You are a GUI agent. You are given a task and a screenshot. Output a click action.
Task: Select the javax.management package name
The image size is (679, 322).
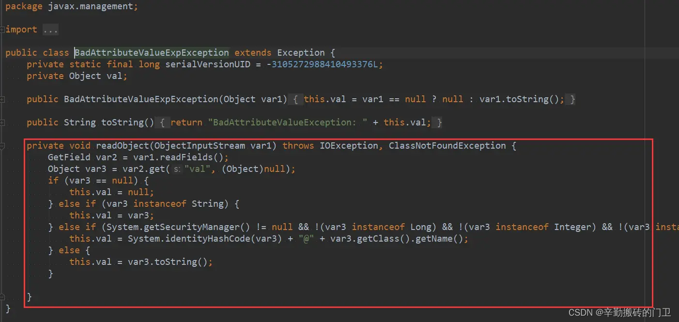91,6
